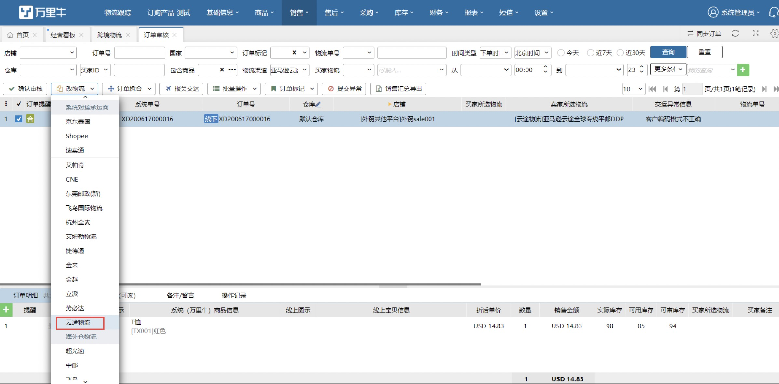The width and height of the screenshot is (779, 384).
Task: Click the 同步订单 sync button
Action: (x=704, y=33)
